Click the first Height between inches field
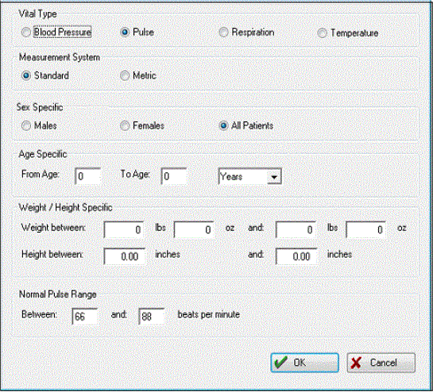Image resolution: width=433 pixels, height=392 pixels. tap(125, 256)
